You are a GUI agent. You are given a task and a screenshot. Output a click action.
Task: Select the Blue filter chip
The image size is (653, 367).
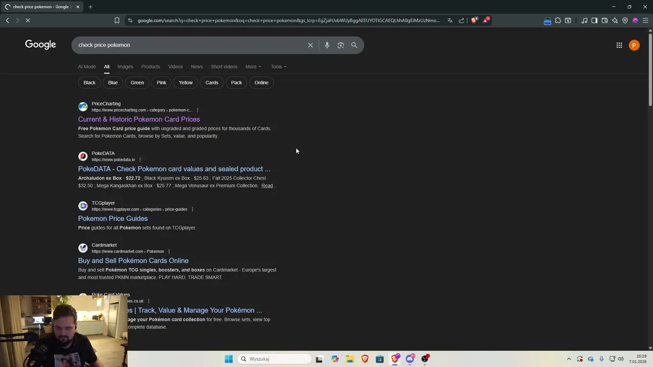coord(113,83)
